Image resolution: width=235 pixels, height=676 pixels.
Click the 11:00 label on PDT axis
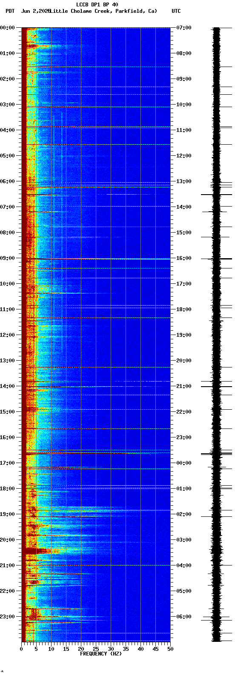(x=7, y=309)
